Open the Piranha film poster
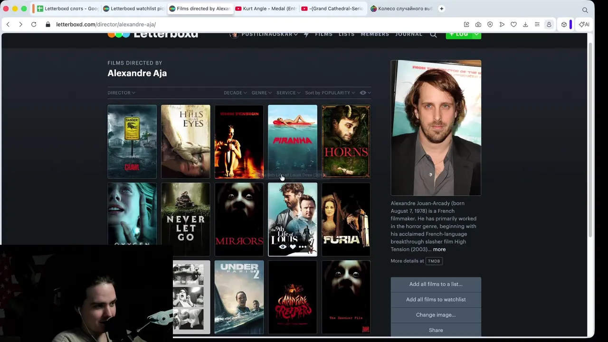 tap(293, 142)
